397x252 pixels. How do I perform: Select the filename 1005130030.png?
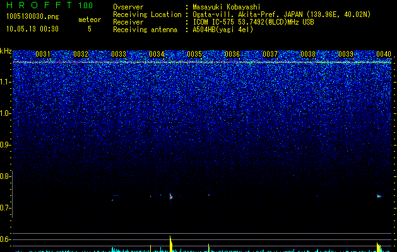coord(33,16)
